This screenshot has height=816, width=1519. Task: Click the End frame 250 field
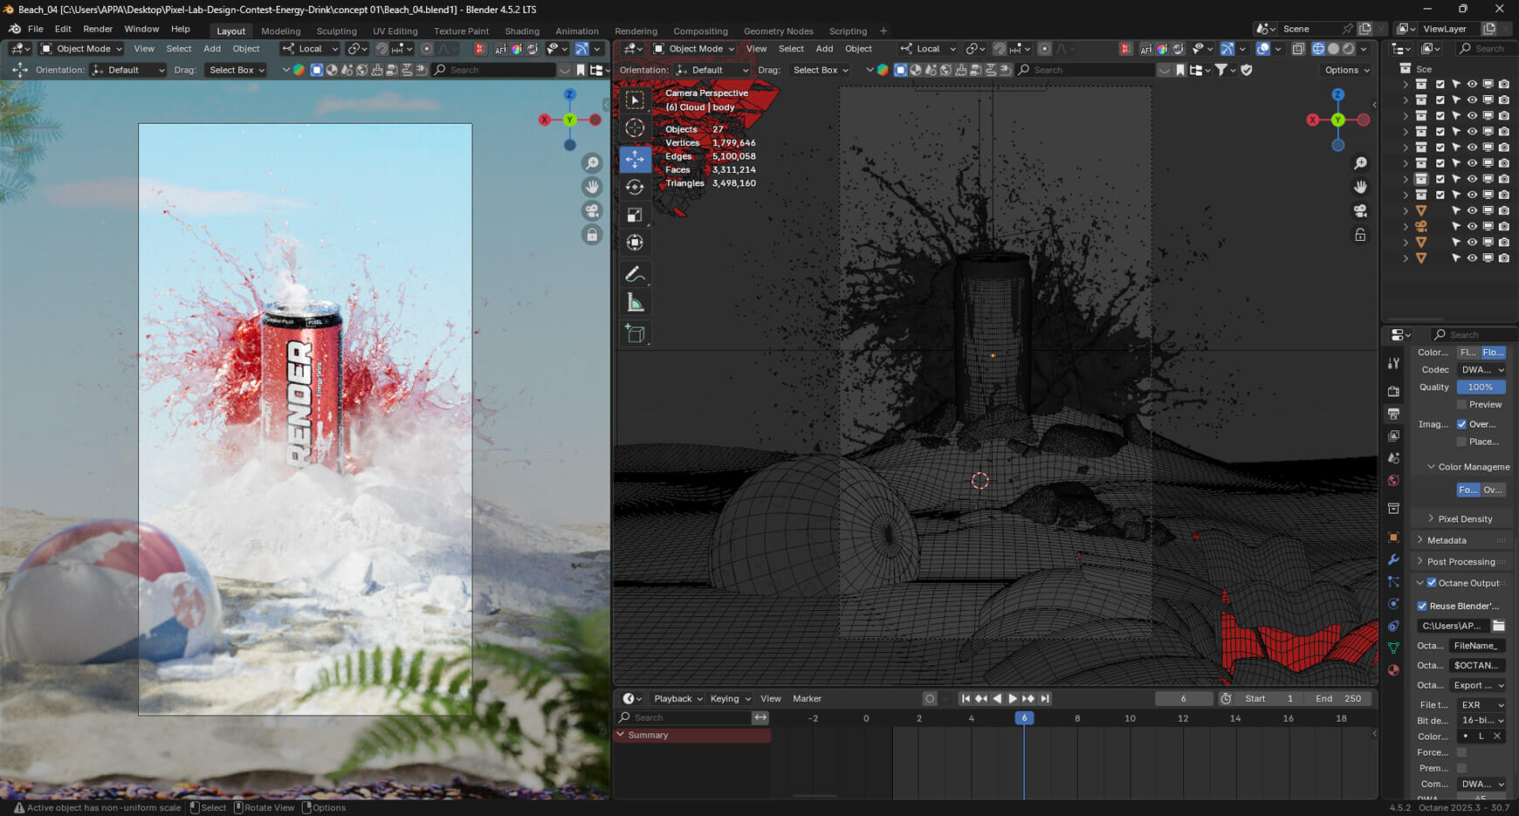(x=1337, y=698)
